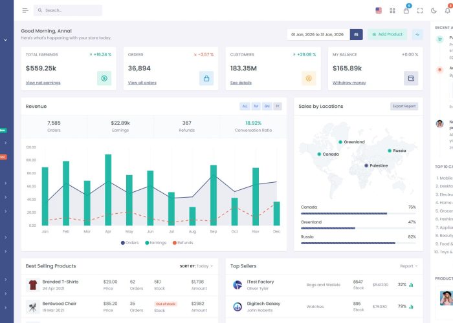The width and height of the screenshot is (453, 323).
Task: Click the user icon in Customers card
Action: click(x=309, y=78)
